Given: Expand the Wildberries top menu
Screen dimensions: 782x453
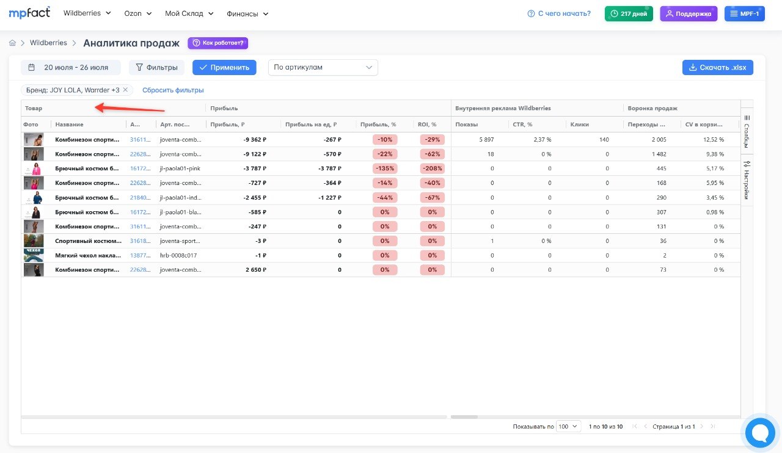Looking at the screenshot, I should [x=87, y=13].
